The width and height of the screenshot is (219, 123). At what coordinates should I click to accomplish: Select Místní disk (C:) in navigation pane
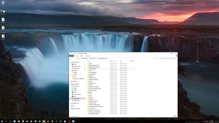(x=77, y=99)
